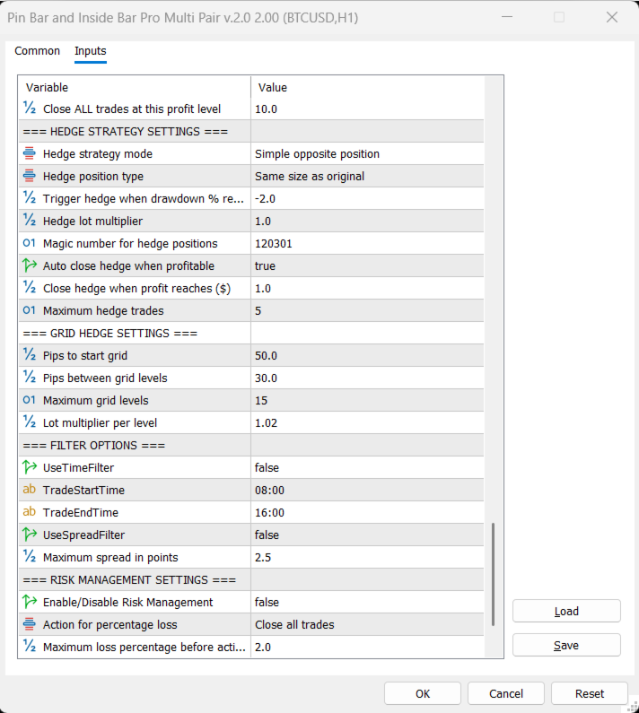Click the icon beside Hedge strategy mode
Image resolution: width=639 pixels, height=713 pixels.
point(29,154)
